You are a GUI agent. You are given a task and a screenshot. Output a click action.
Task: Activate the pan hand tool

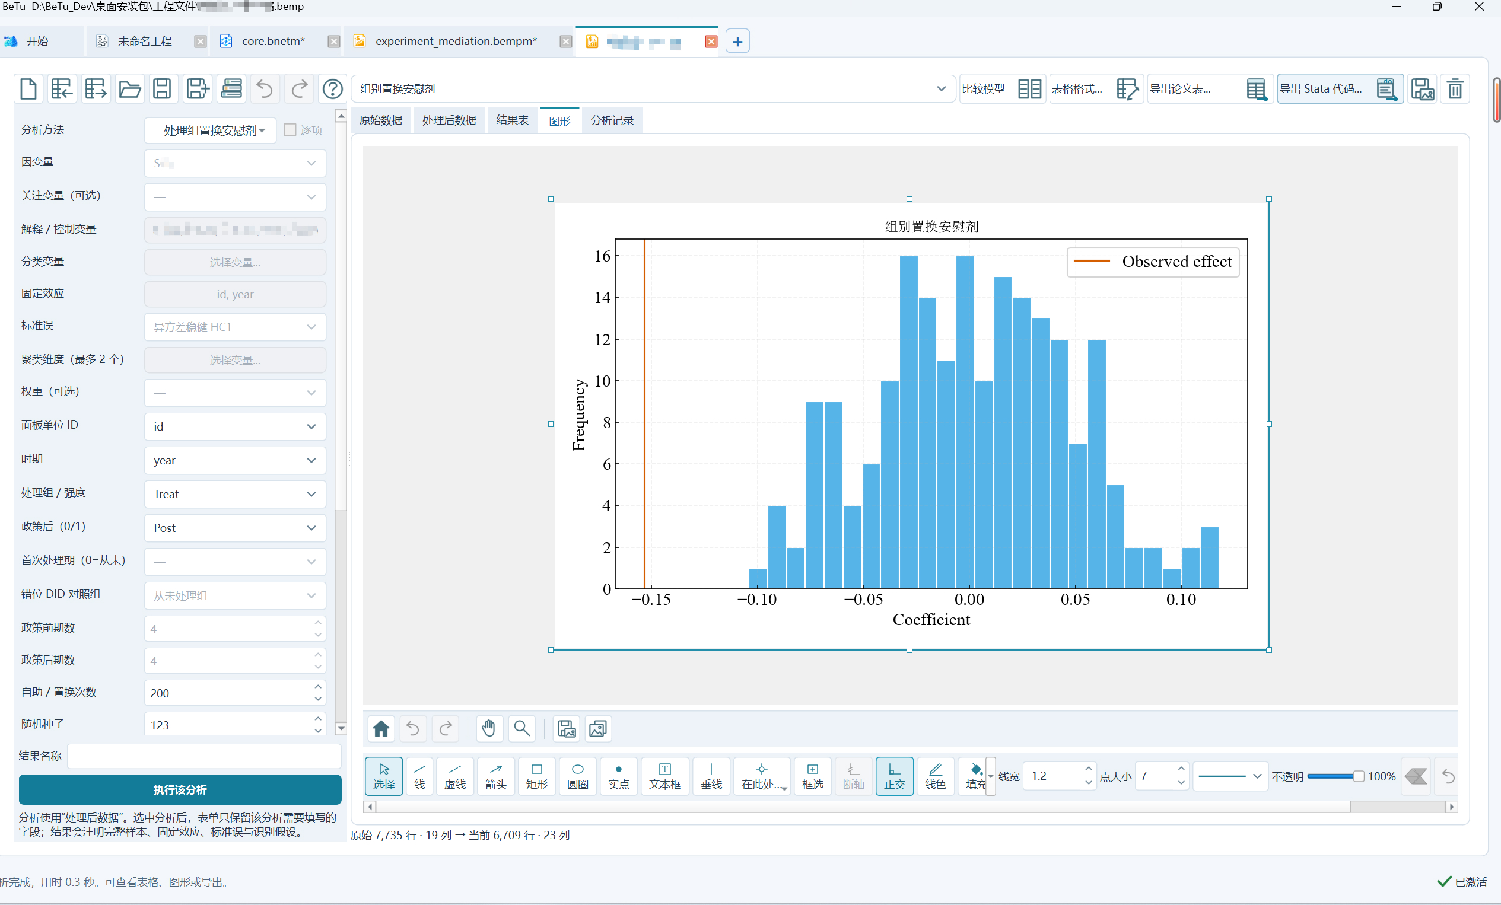488,728
